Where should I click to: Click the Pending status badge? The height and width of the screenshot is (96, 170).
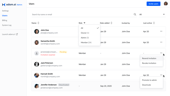pyautogui.click(x=63, y=52)
